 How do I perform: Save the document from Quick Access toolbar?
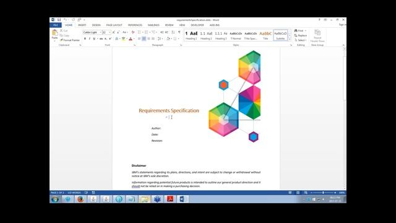tap(59, 20)
